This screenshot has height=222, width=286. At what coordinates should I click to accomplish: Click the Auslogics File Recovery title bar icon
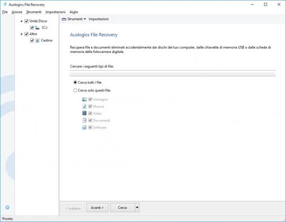(x=5, y=4)
